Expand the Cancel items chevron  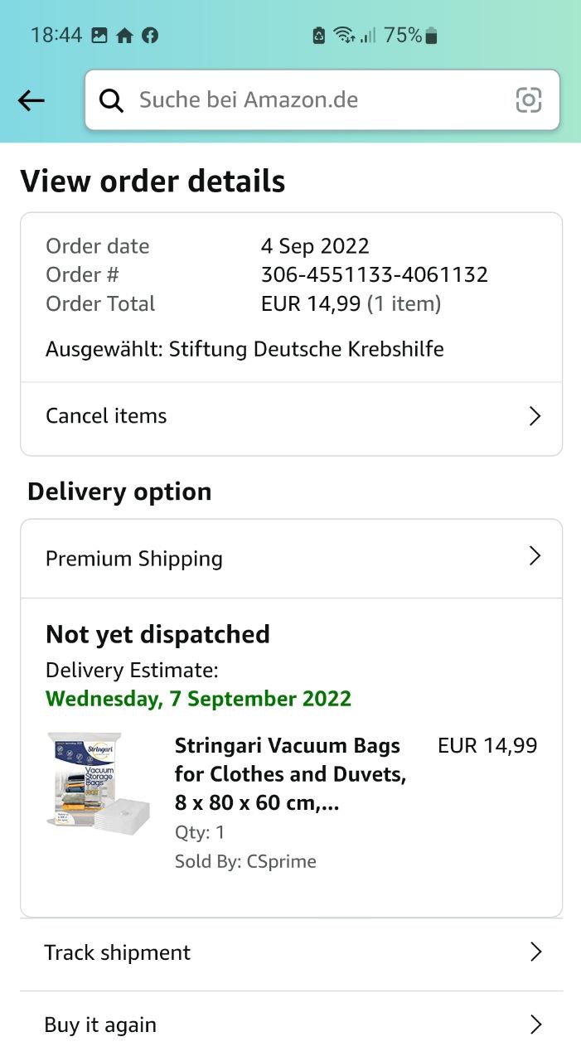[x=535, y=416]
